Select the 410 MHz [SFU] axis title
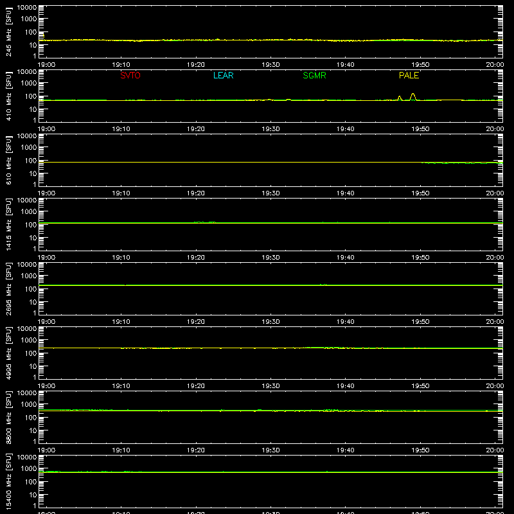Viewport: 514px width, 514px height. pos(8,96)
